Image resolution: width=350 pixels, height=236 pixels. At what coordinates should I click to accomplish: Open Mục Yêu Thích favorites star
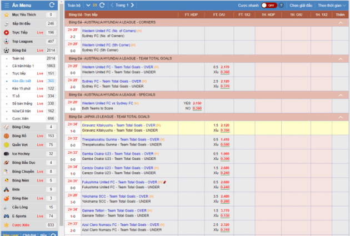(x=6, y=14)
